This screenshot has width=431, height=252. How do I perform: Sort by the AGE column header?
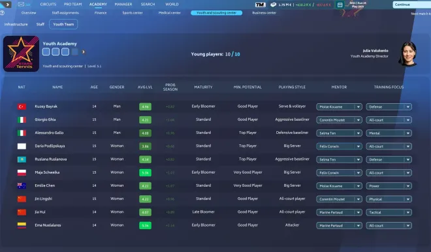point(94,87)
